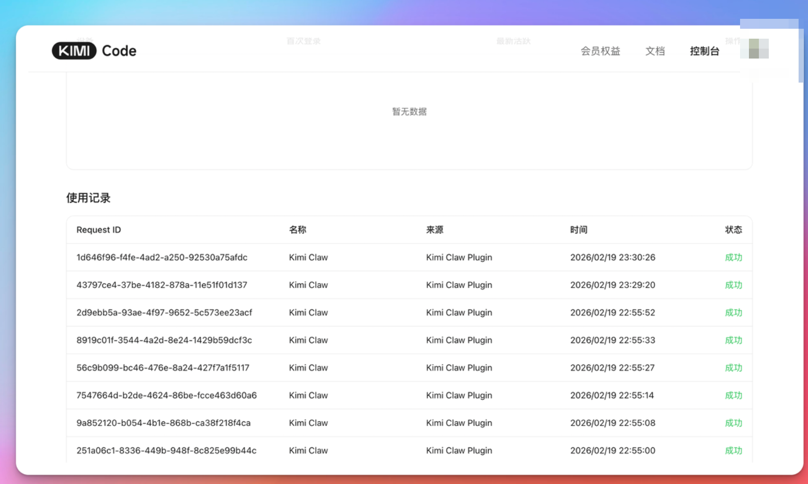Screen dimensions: 808x484
Task: Click 成功 status in the 22:55:08 row
Action: (x=733, y=423)
